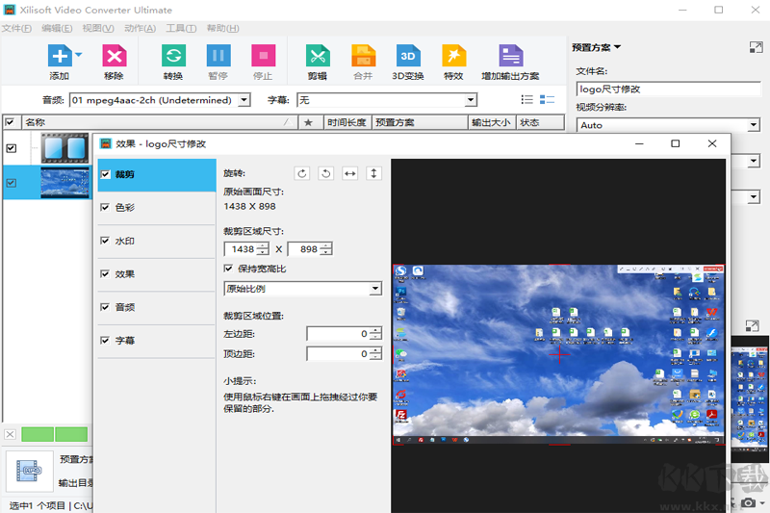Screen dimensions: 770x513
Task: Toggle the 保持宽高比 checkbox
Action: (229, 269)
